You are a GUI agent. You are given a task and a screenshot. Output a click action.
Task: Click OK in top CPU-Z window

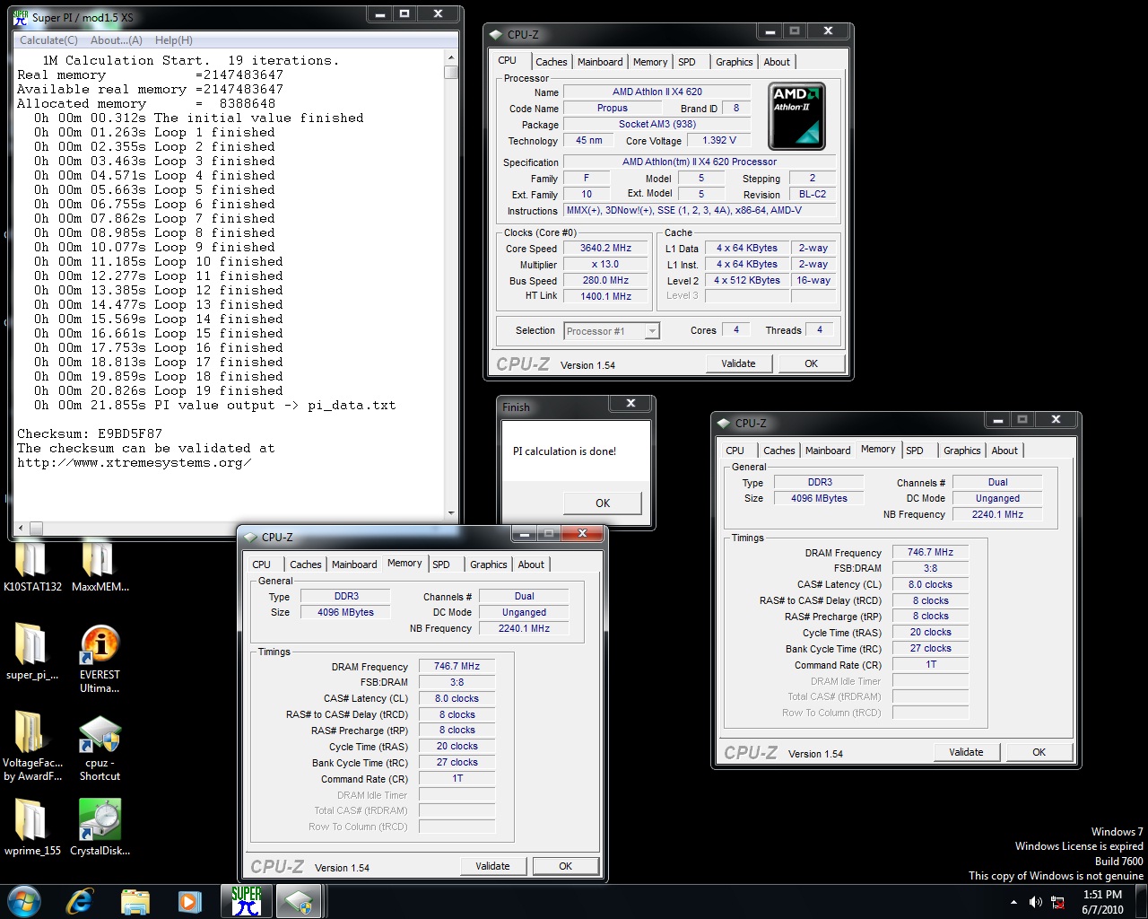[x=811, y=363]
